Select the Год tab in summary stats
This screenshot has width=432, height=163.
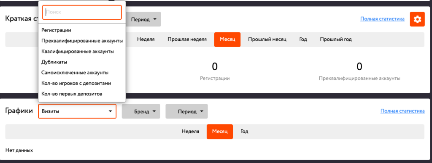(x=303, y=39)
